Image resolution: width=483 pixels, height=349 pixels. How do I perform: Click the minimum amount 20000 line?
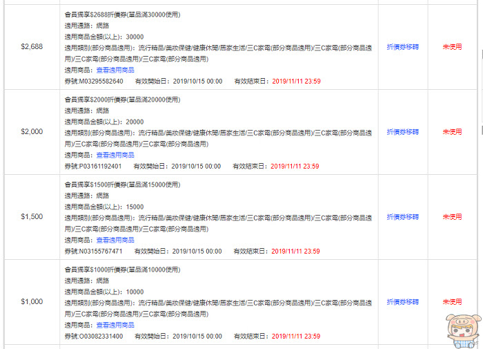pos(104,122)
